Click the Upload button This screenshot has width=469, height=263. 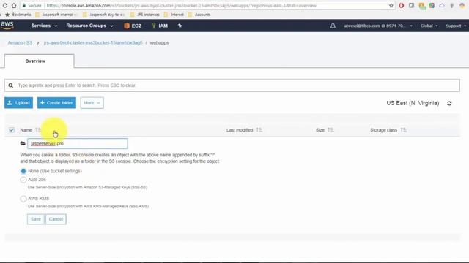click(x=18, y=103)
